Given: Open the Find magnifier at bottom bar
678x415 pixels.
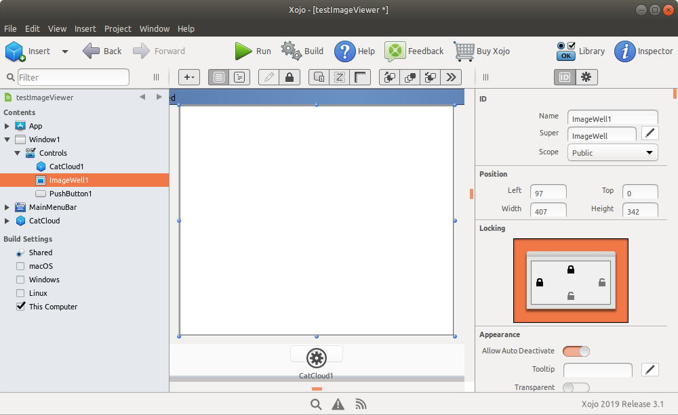Looking at the screenshot, I should pyautogui.click(x=316, y=404).
